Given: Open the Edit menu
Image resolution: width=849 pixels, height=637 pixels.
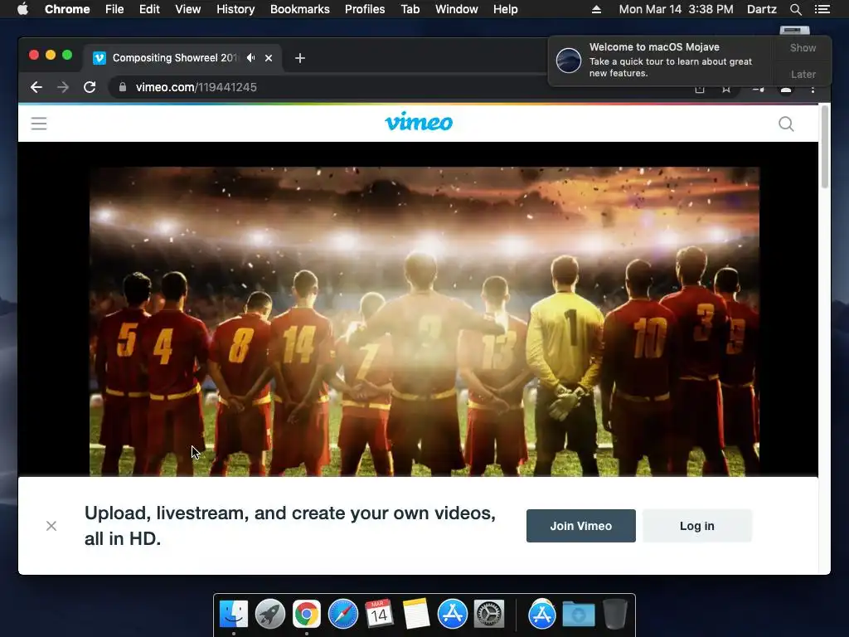Looking at the screenshot, I should tap(149, 9).
